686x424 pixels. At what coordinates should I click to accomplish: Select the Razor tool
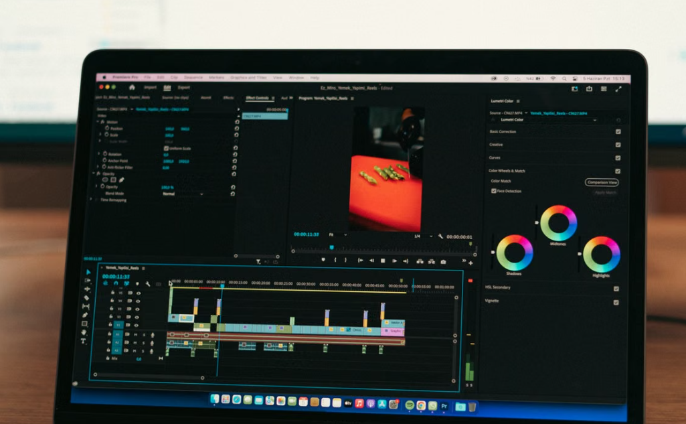click(x=86, y=298)
